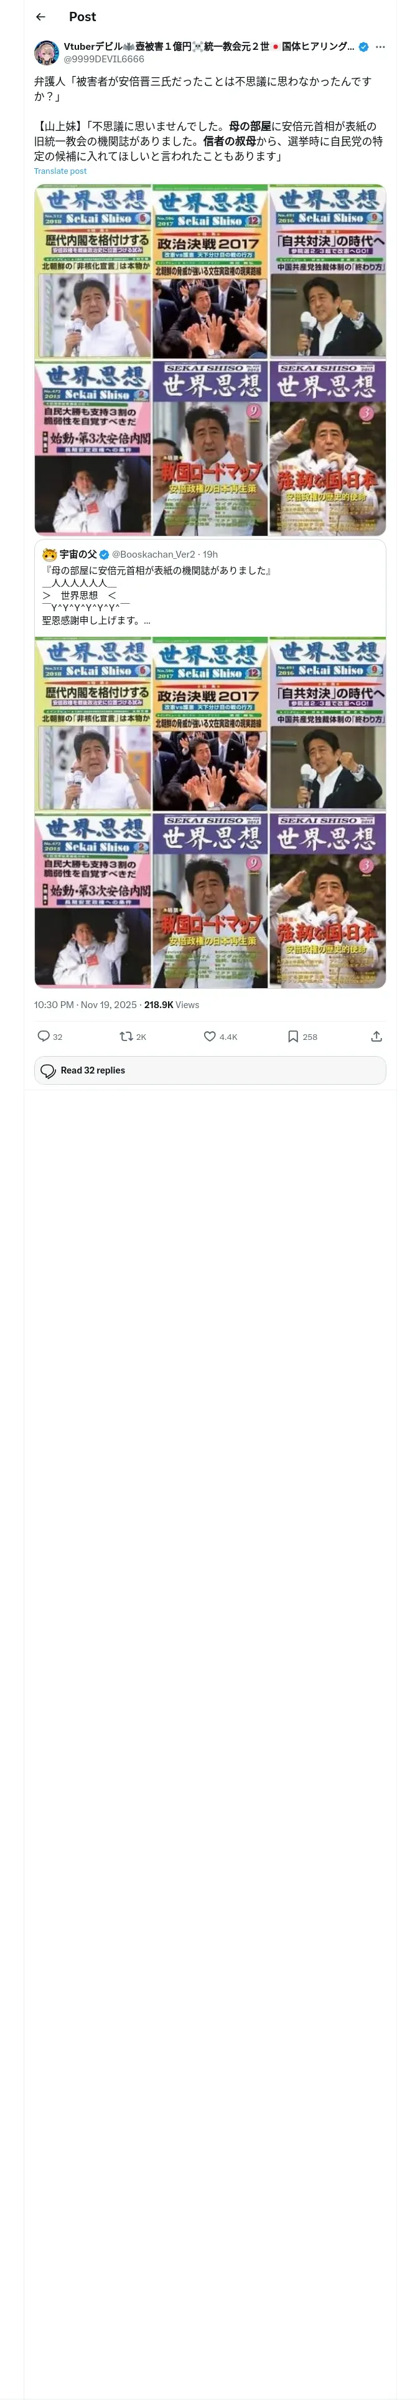This screenshot has height=2400, width=420.
Task: Open the 強靭な国・日本 cover in quoted post
Action: 327,900
